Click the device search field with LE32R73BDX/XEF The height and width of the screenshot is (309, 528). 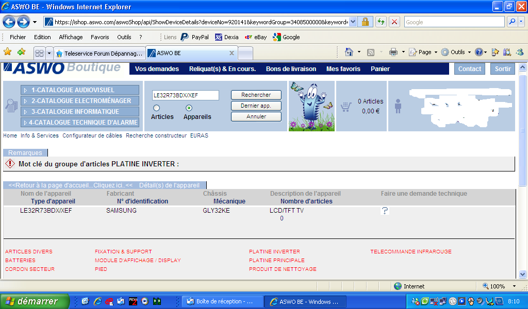click(x=185, y=95)
